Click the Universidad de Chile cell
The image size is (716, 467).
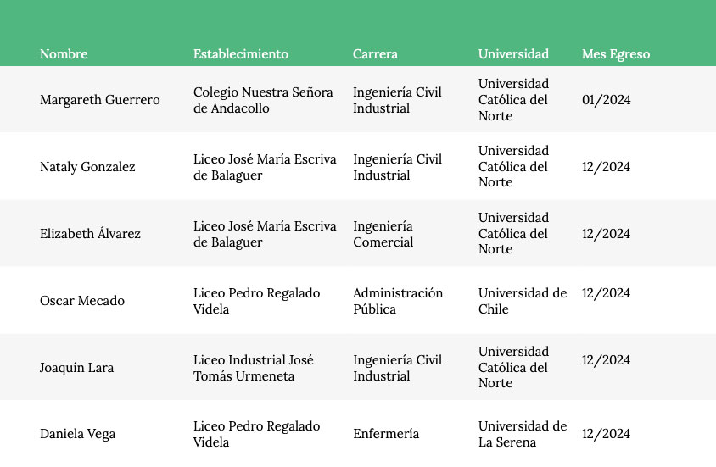[523, 301]
